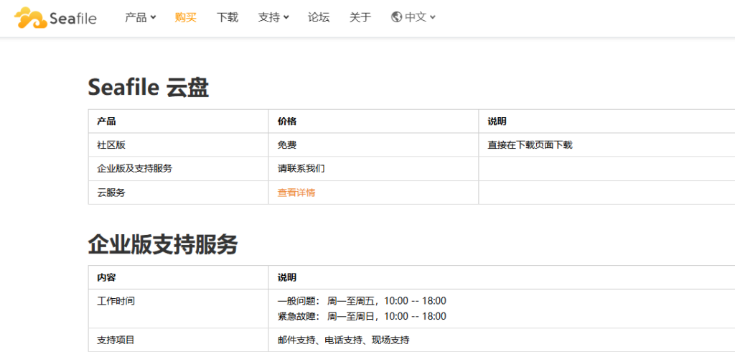Screen dimensions: 735x352
Task: Click the Seafile logo
Action: [55, 18]
